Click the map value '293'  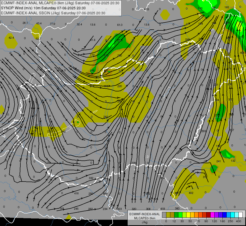click(204, 131)
